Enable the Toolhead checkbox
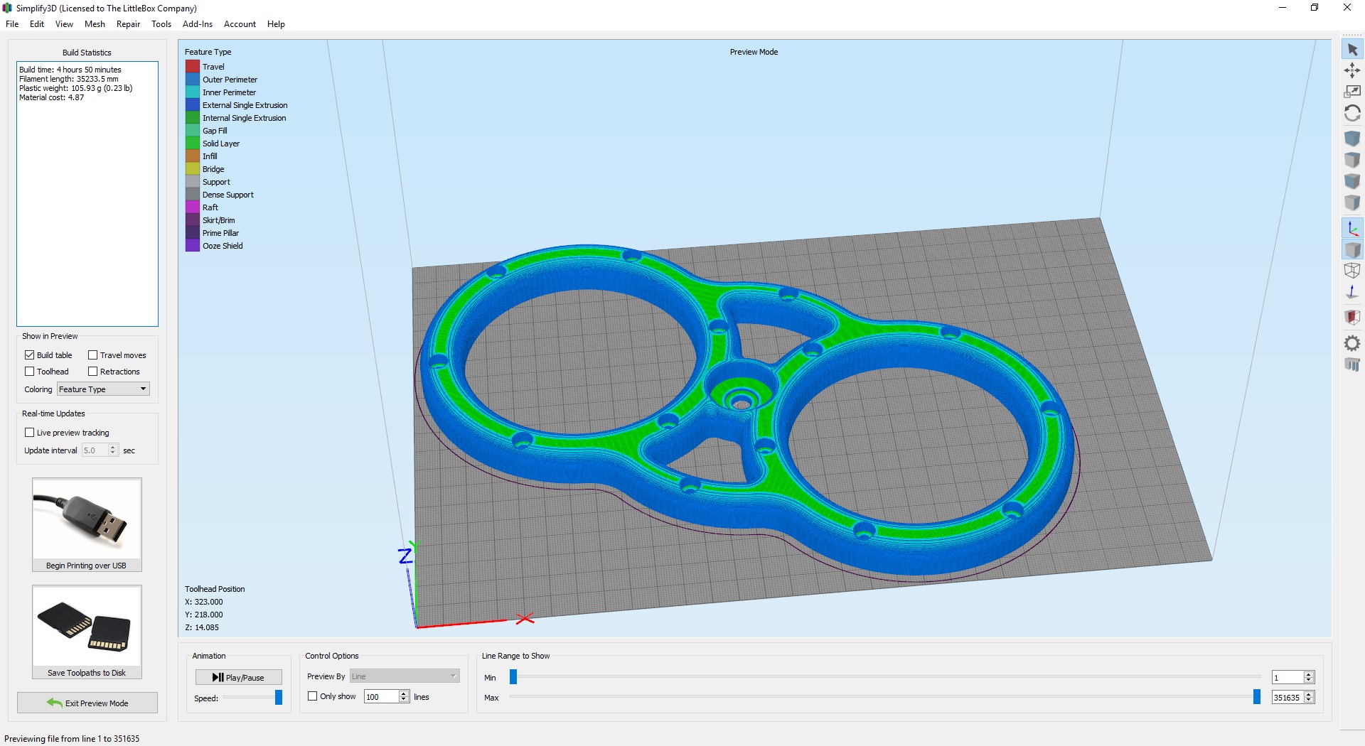1365x746 pixels. (x=30, y=371)
